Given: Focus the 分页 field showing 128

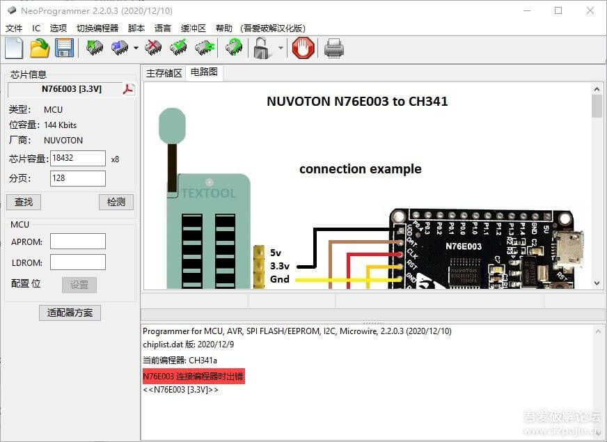Looking at the screenshot, I should pyautogui.click(x=78, y=178).
